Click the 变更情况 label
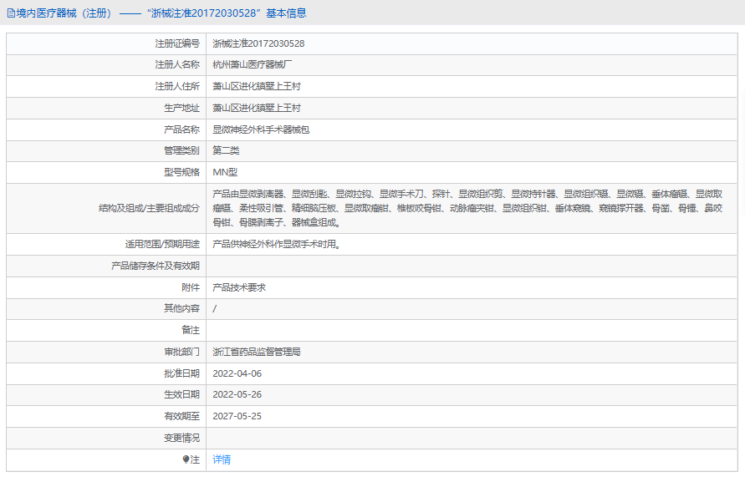 [182, 438]
